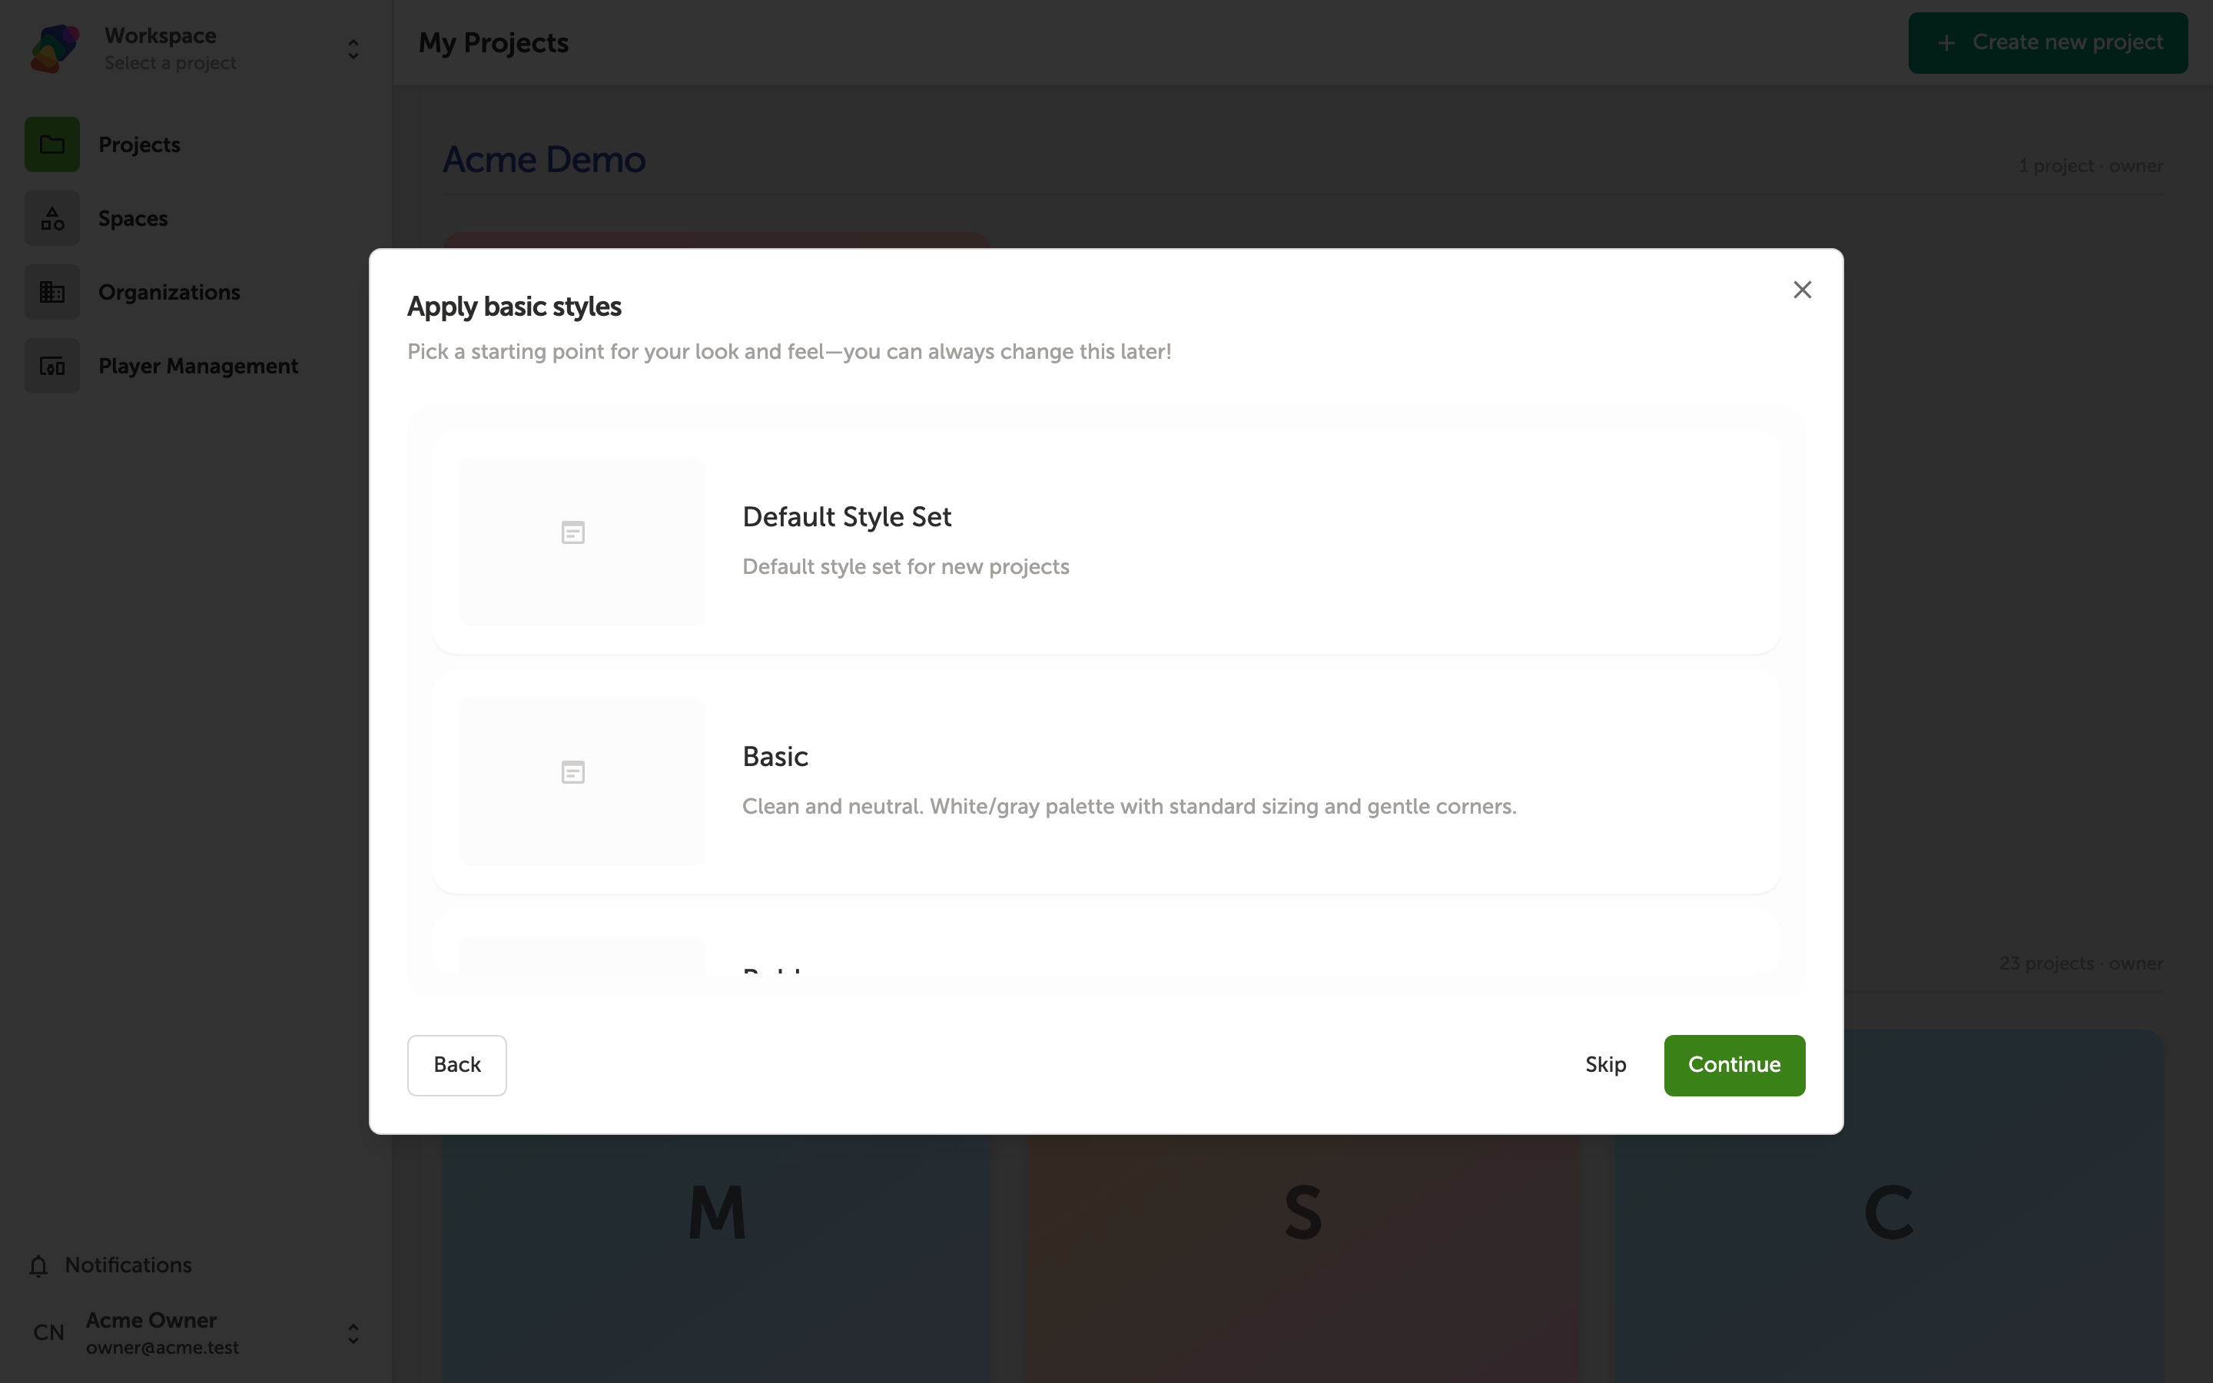Open Notifications label in sidebar
Image resolution: width=2213 pixels, height=1383 pixels.
(x=128, y=1265)
